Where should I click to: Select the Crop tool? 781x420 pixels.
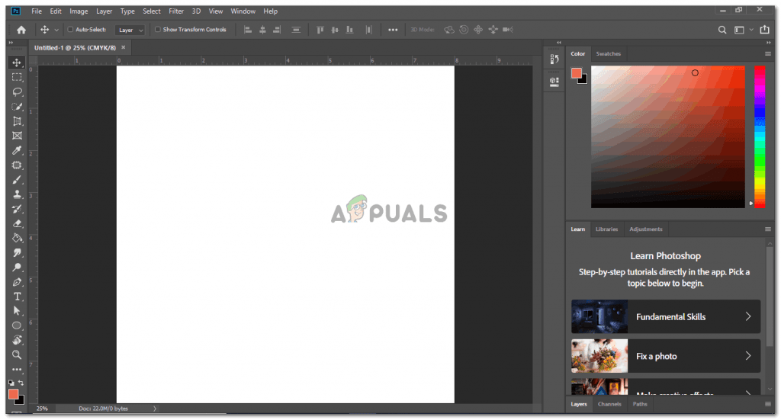(17, 121)
